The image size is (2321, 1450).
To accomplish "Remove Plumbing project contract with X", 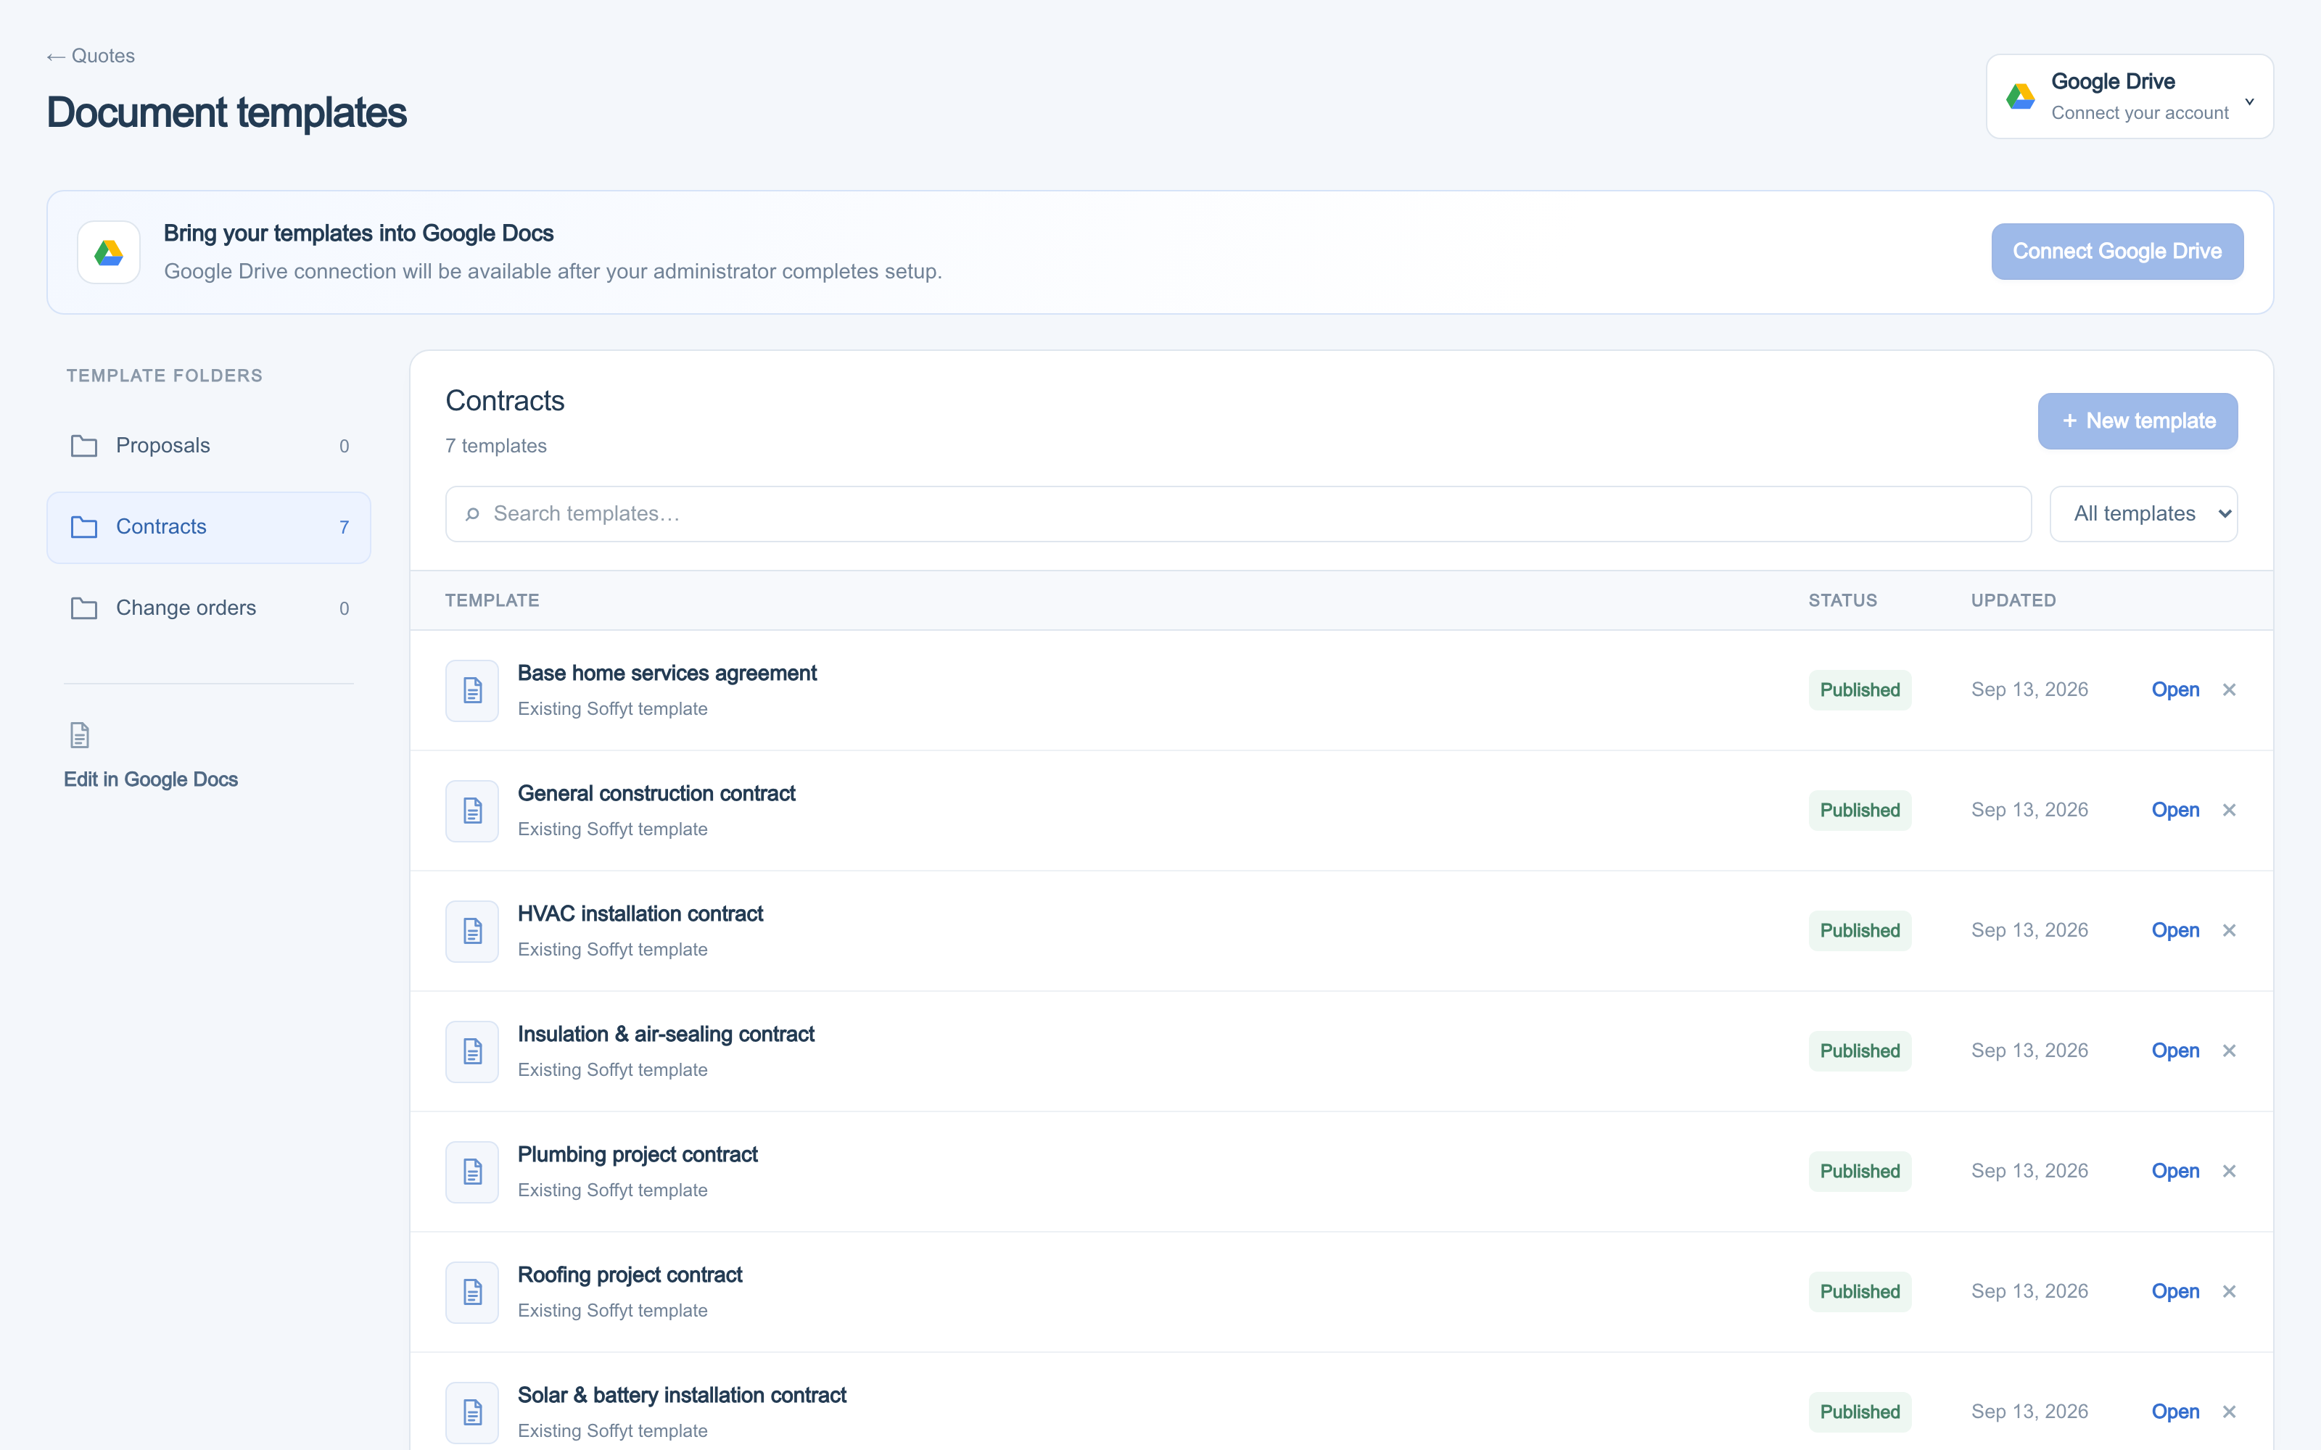I will 2229,1172.
